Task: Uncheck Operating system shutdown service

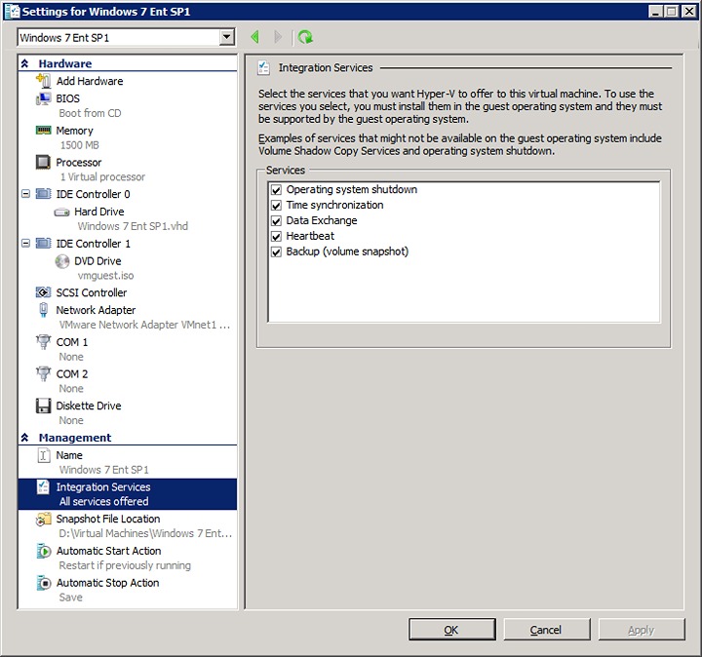Action: point(276,190)
